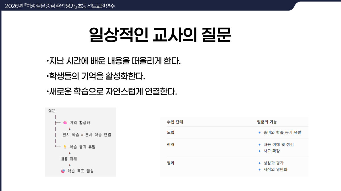Click the 질문의 기능 column header
341x191 pixels.
coord(267,122)
